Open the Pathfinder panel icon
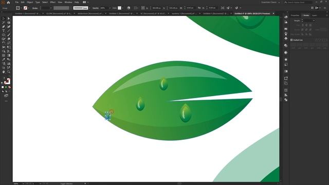This screenshot has width=329, height=185. point(286,100)
